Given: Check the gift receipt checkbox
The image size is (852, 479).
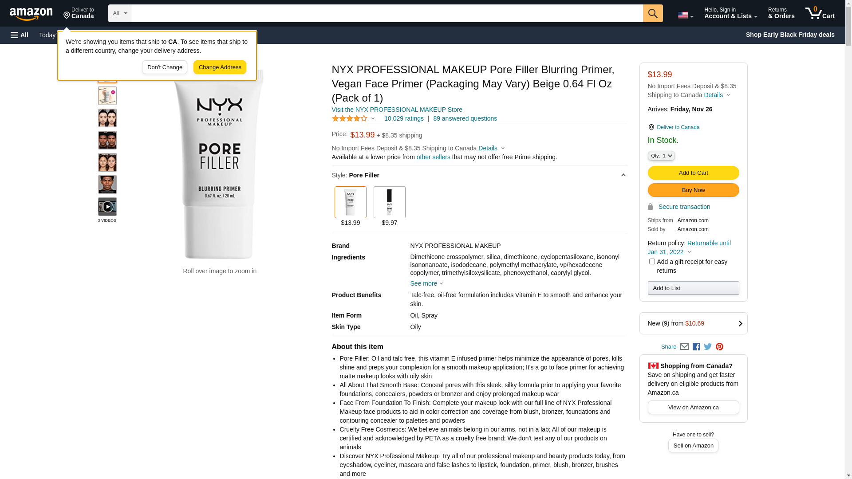Looking at the screenshot, I should [652, 262].
